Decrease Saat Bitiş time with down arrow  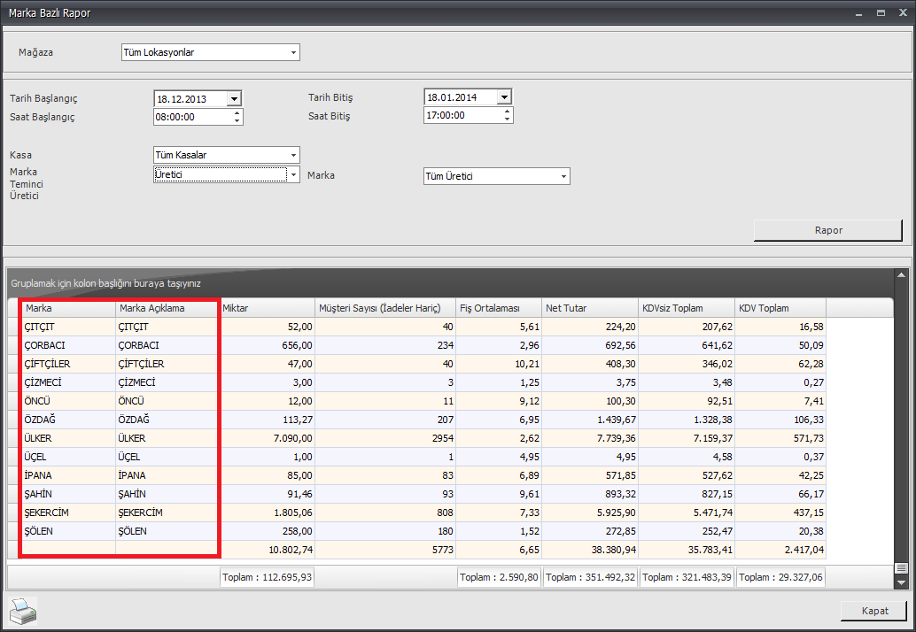507,119
